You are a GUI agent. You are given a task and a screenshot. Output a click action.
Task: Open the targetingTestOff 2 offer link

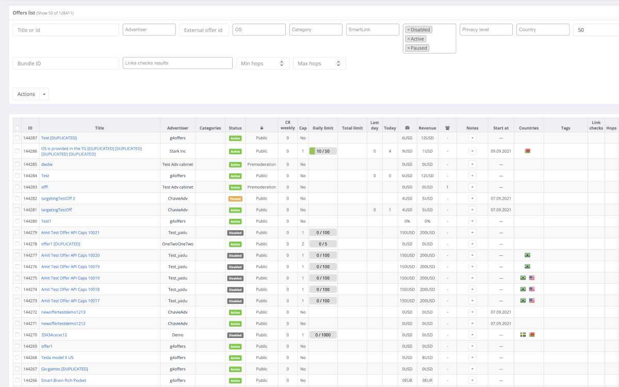click(x=58, y=198)
